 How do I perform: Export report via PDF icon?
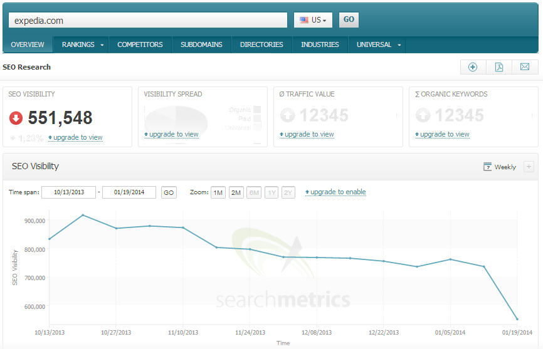(499, 67)
